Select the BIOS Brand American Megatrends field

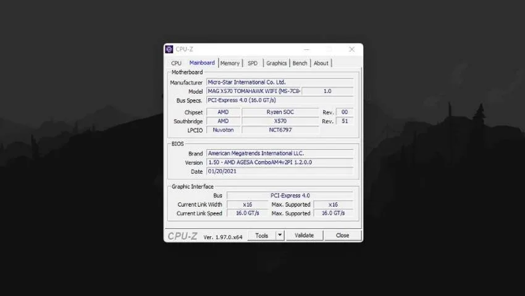click(x=280, y=154)
